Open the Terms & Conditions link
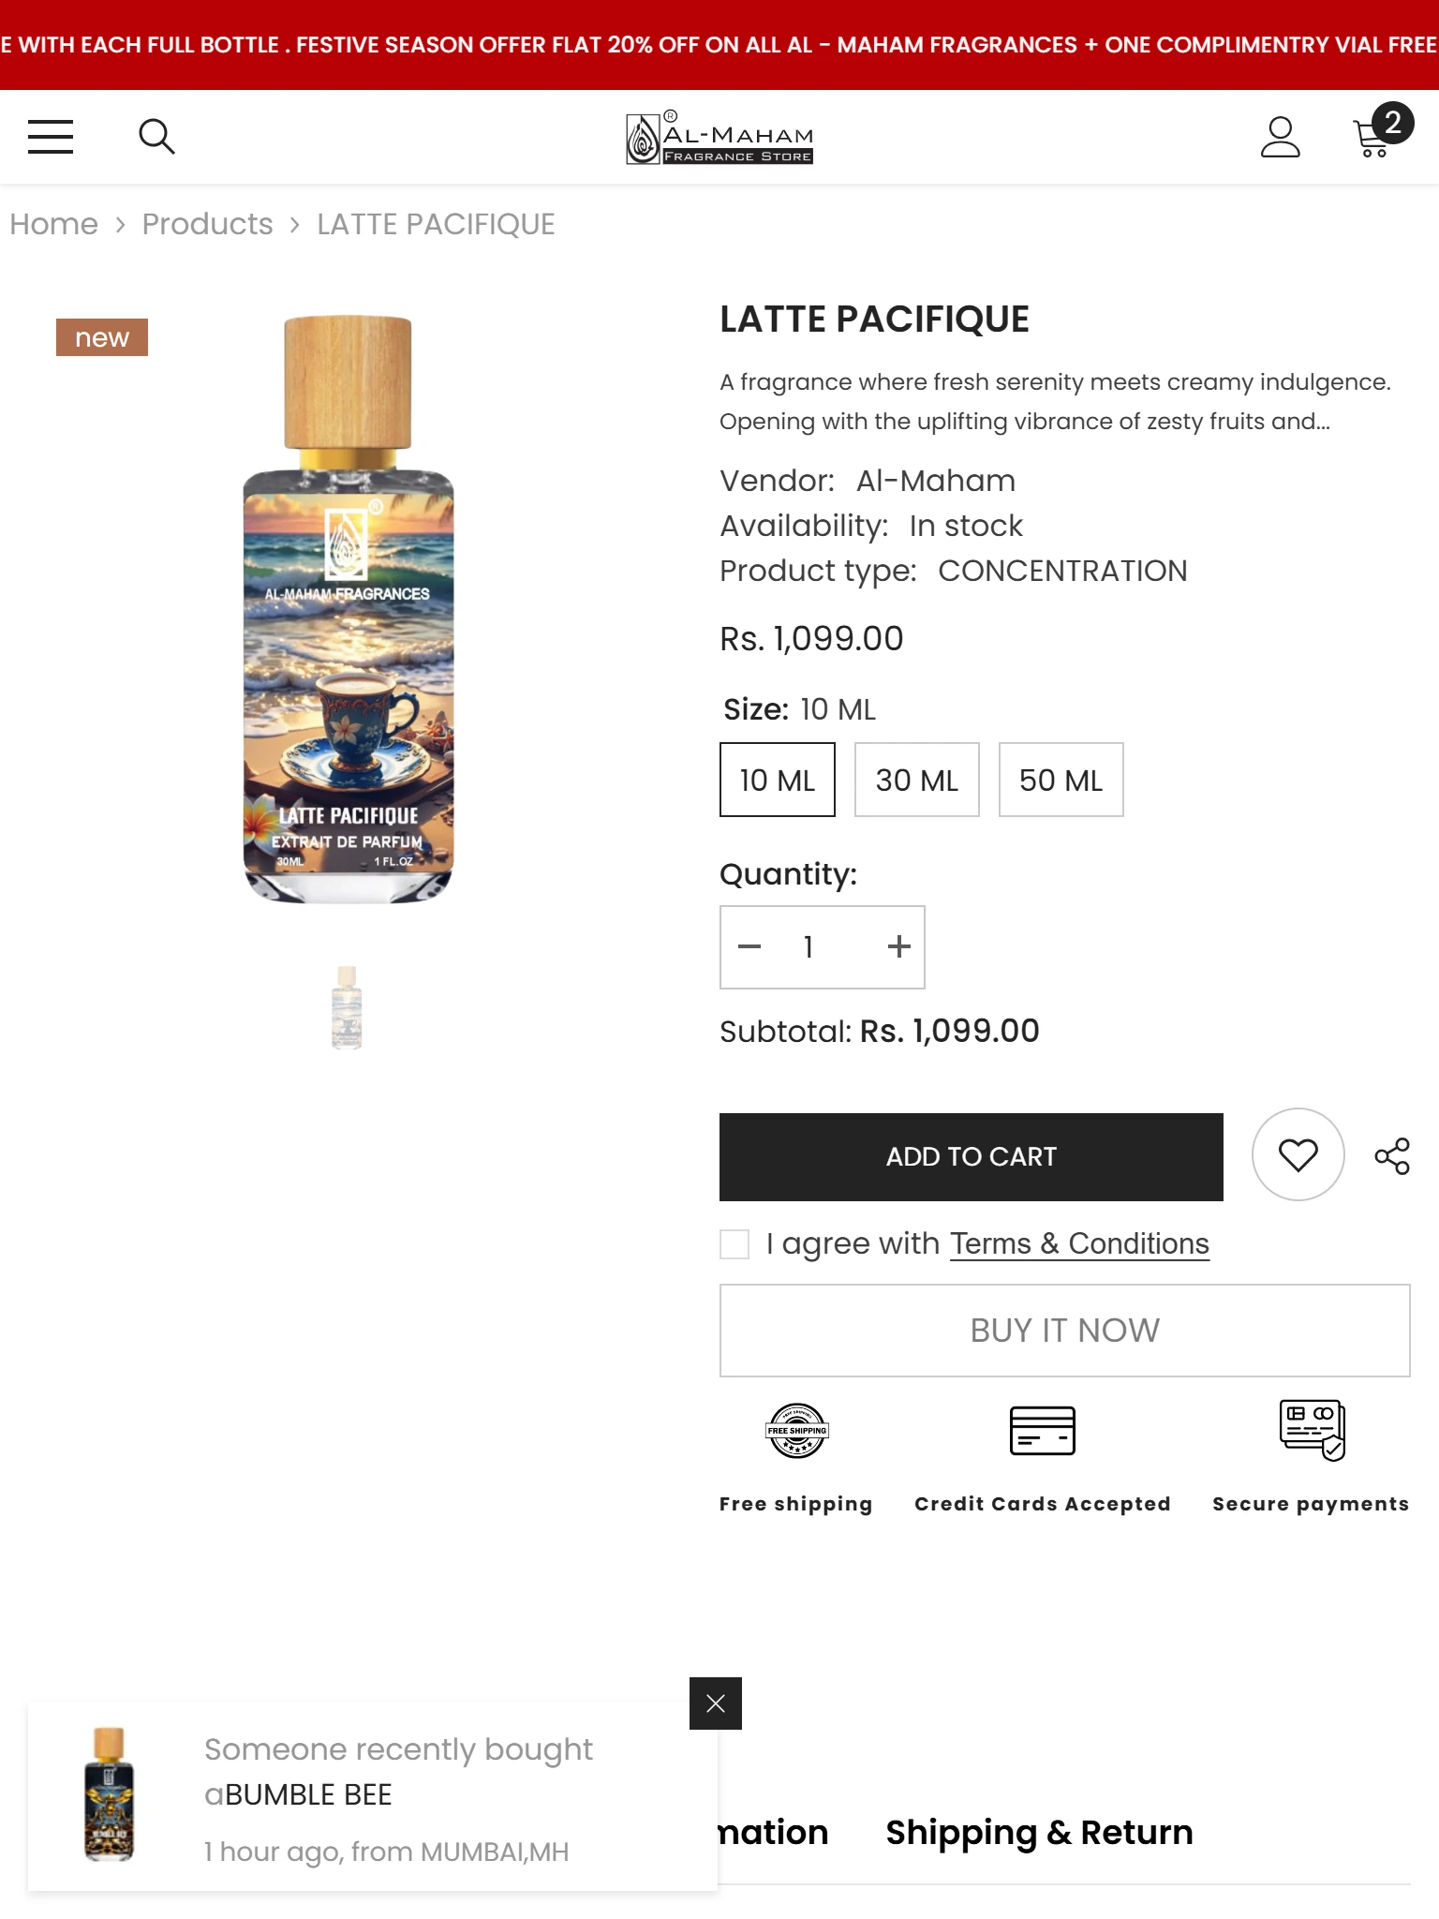This screenshot has width=1439, height=1919. coord(1079,1243)
